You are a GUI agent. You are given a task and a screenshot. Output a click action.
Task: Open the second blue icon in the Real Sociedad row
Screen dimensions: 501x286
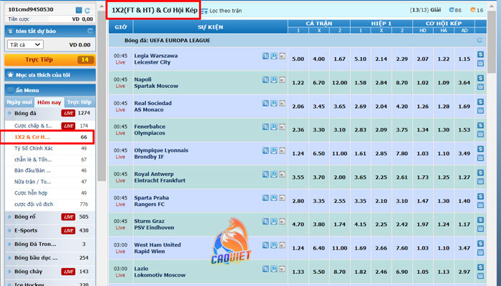click(274, 103)
